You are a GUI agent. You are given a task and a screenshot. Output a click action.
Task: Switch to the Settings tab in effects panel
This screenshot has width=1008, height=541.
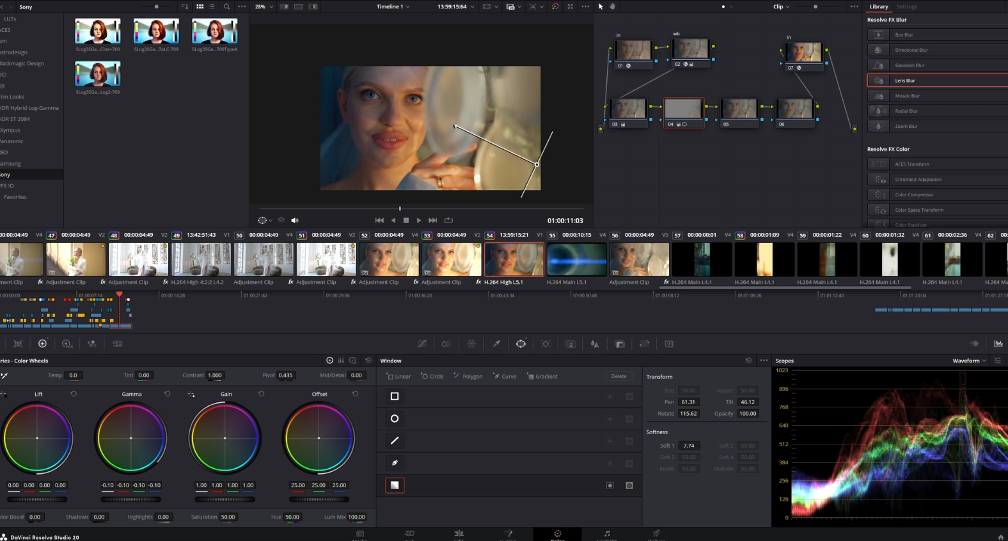click(x=906, y=6)
